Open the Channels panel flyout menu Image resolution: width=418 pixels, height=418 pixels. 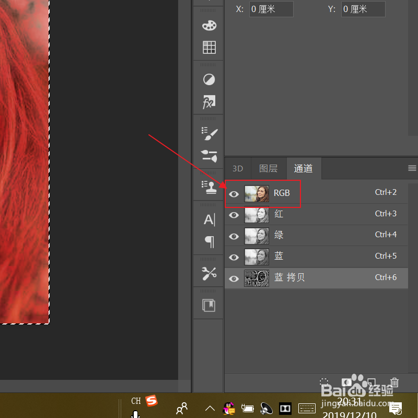(x=412, y=168)
